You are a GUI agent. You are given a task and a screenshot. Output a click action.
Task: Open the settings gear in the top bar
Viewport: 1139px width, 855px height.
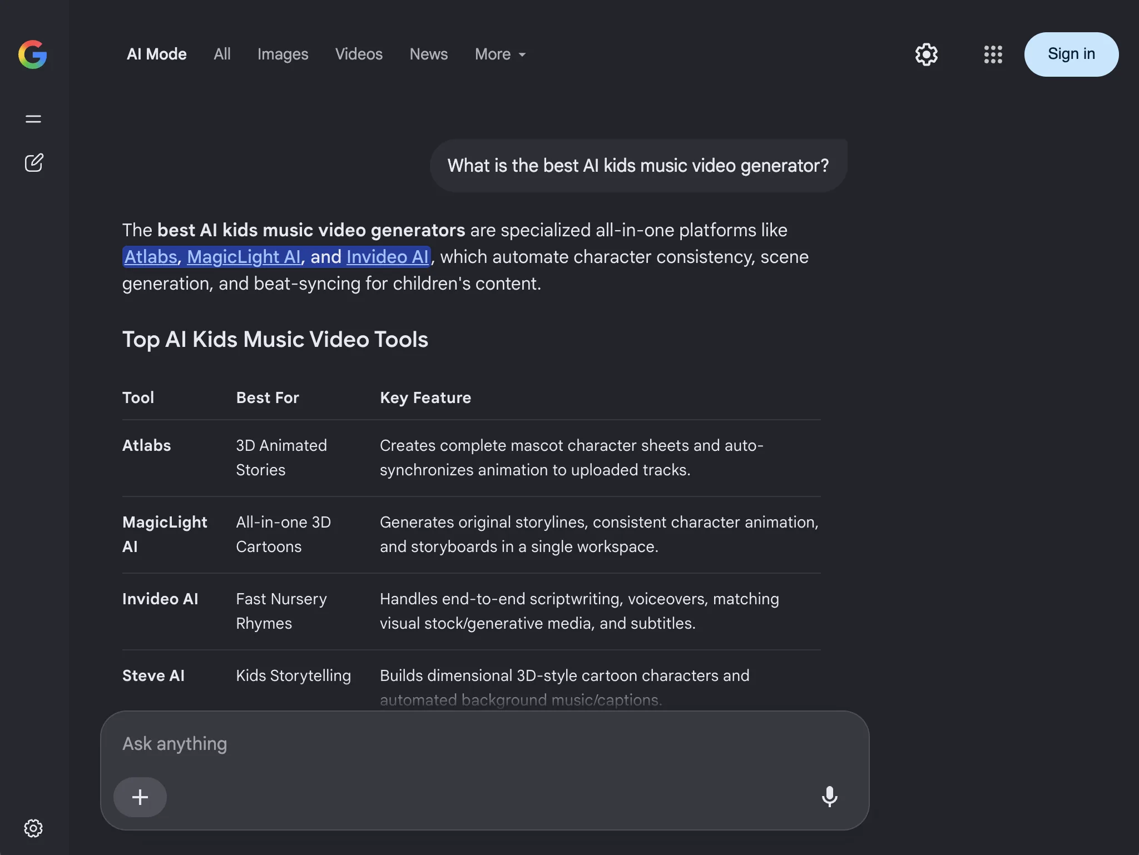click(926, 54)
